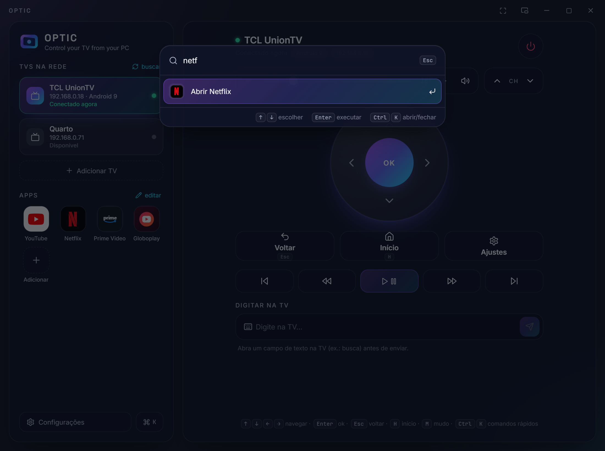This screenshot has width=605, height=451.
Task: Go to previous channel with CH down arrow
Action: click(530, 81)
